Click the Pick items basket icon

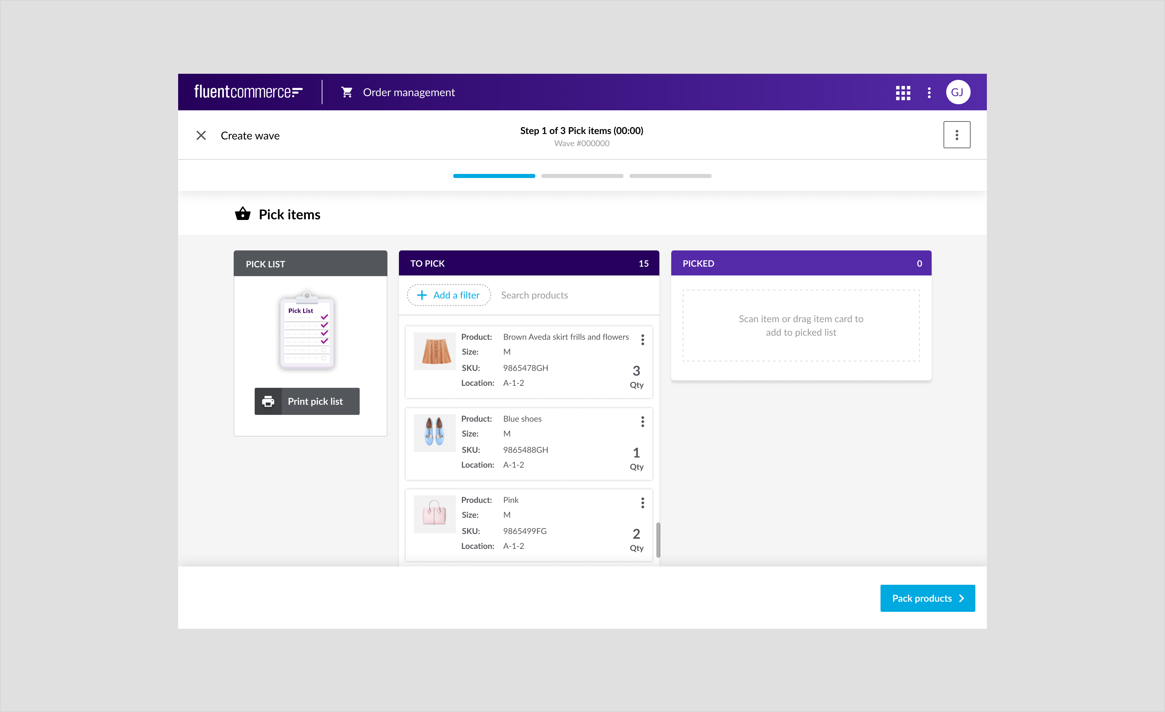point(242,214)
